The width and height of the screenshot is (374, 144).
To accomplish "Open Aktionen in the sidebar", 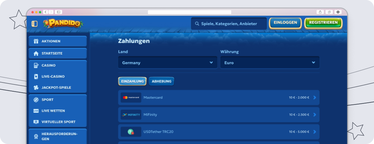I will (58, 41).
